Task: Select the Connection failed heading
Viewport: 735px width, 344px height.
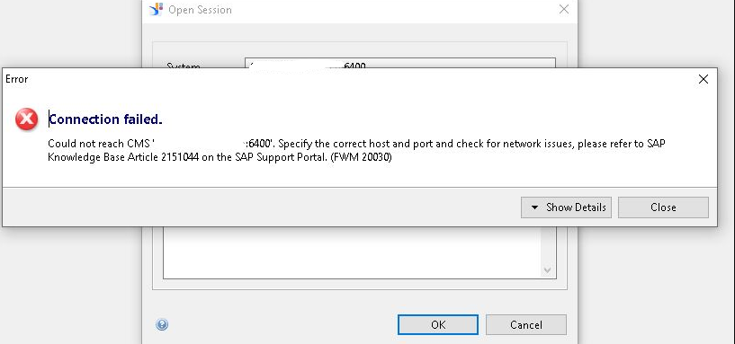Action: pyautogui.click(x=106, y=119)
